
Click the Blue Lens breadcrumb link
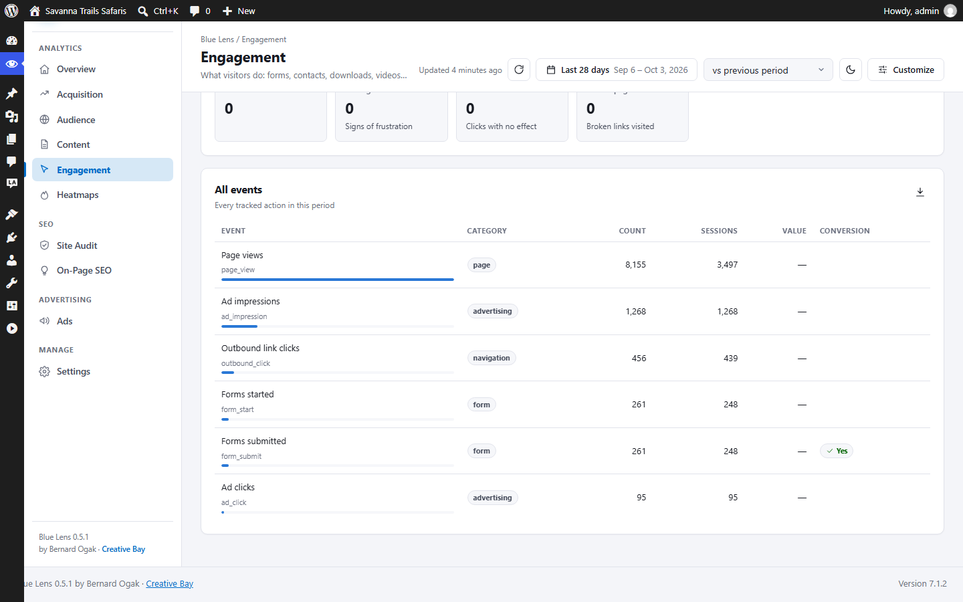click(x=217, y=39)
